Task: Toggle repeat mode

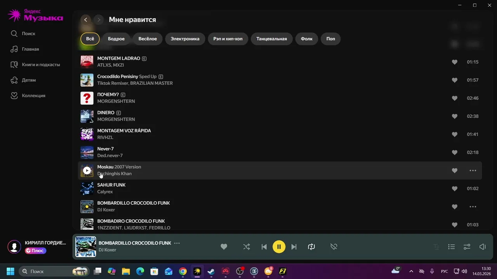Action: point(311,247)
